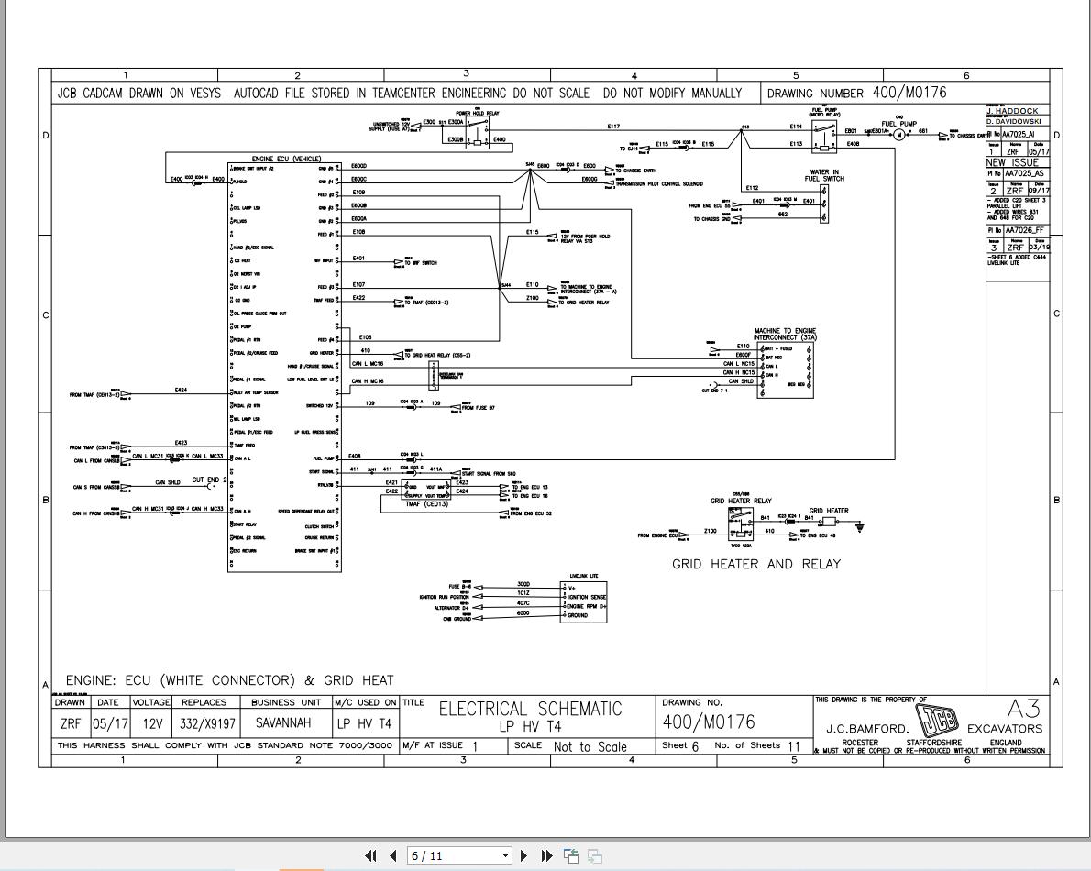This screenshot has height=871, width=1091.
Task: Click the 'AA7026_FF' revision number
Action: [1023, 230]
